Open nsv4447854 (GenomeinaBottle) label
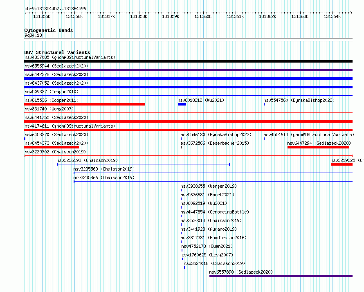The width and height of the screenshot is (364, 292). 215,212
